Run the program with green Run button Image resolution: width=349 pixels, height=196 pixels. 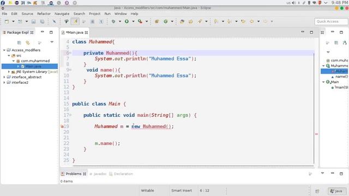pyautogui.click(x=127, y=21)
